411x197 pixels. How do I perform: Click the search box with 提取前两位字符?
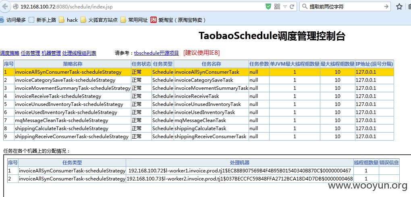tap(345, 6)
